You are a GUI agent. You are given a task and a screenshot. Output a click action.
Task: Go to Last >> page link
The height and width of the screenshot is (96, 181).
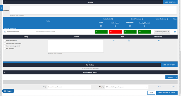click(173, 87)
